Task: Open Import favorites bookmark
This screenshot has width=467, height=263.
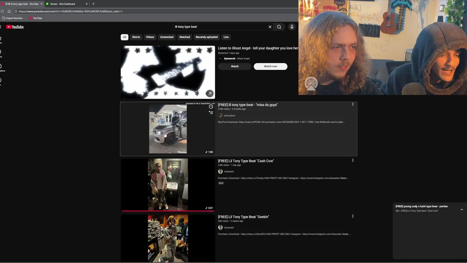Action: (12, 18)
